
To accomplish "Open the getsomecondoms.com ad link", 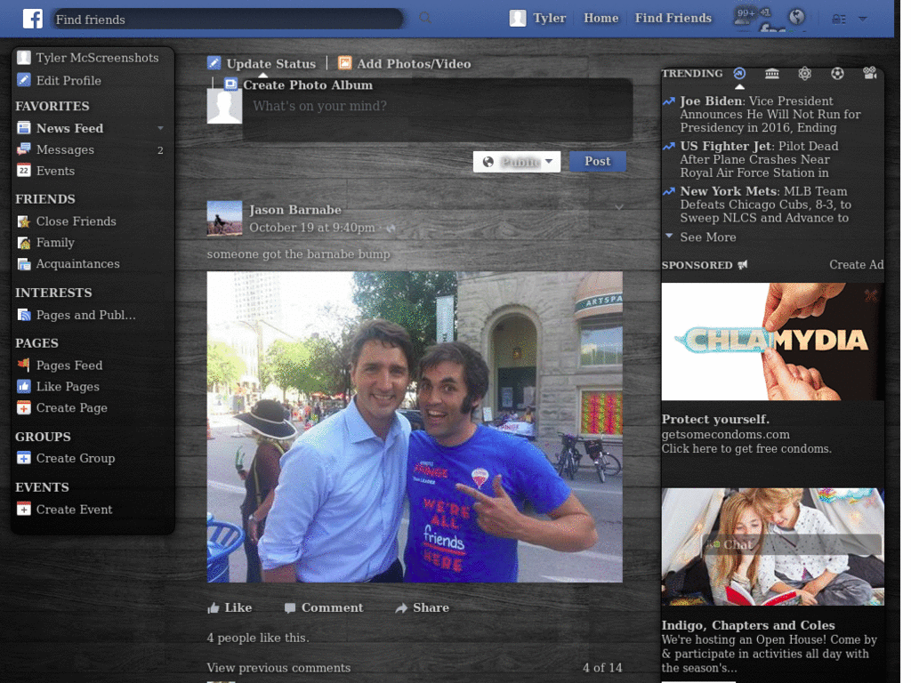I will pos(725,434).
